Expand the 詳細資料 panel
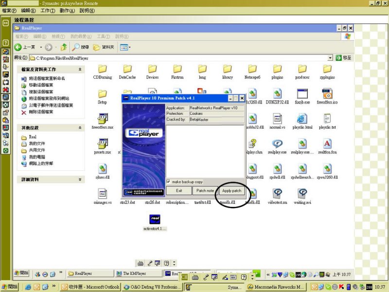 (80, 179)
